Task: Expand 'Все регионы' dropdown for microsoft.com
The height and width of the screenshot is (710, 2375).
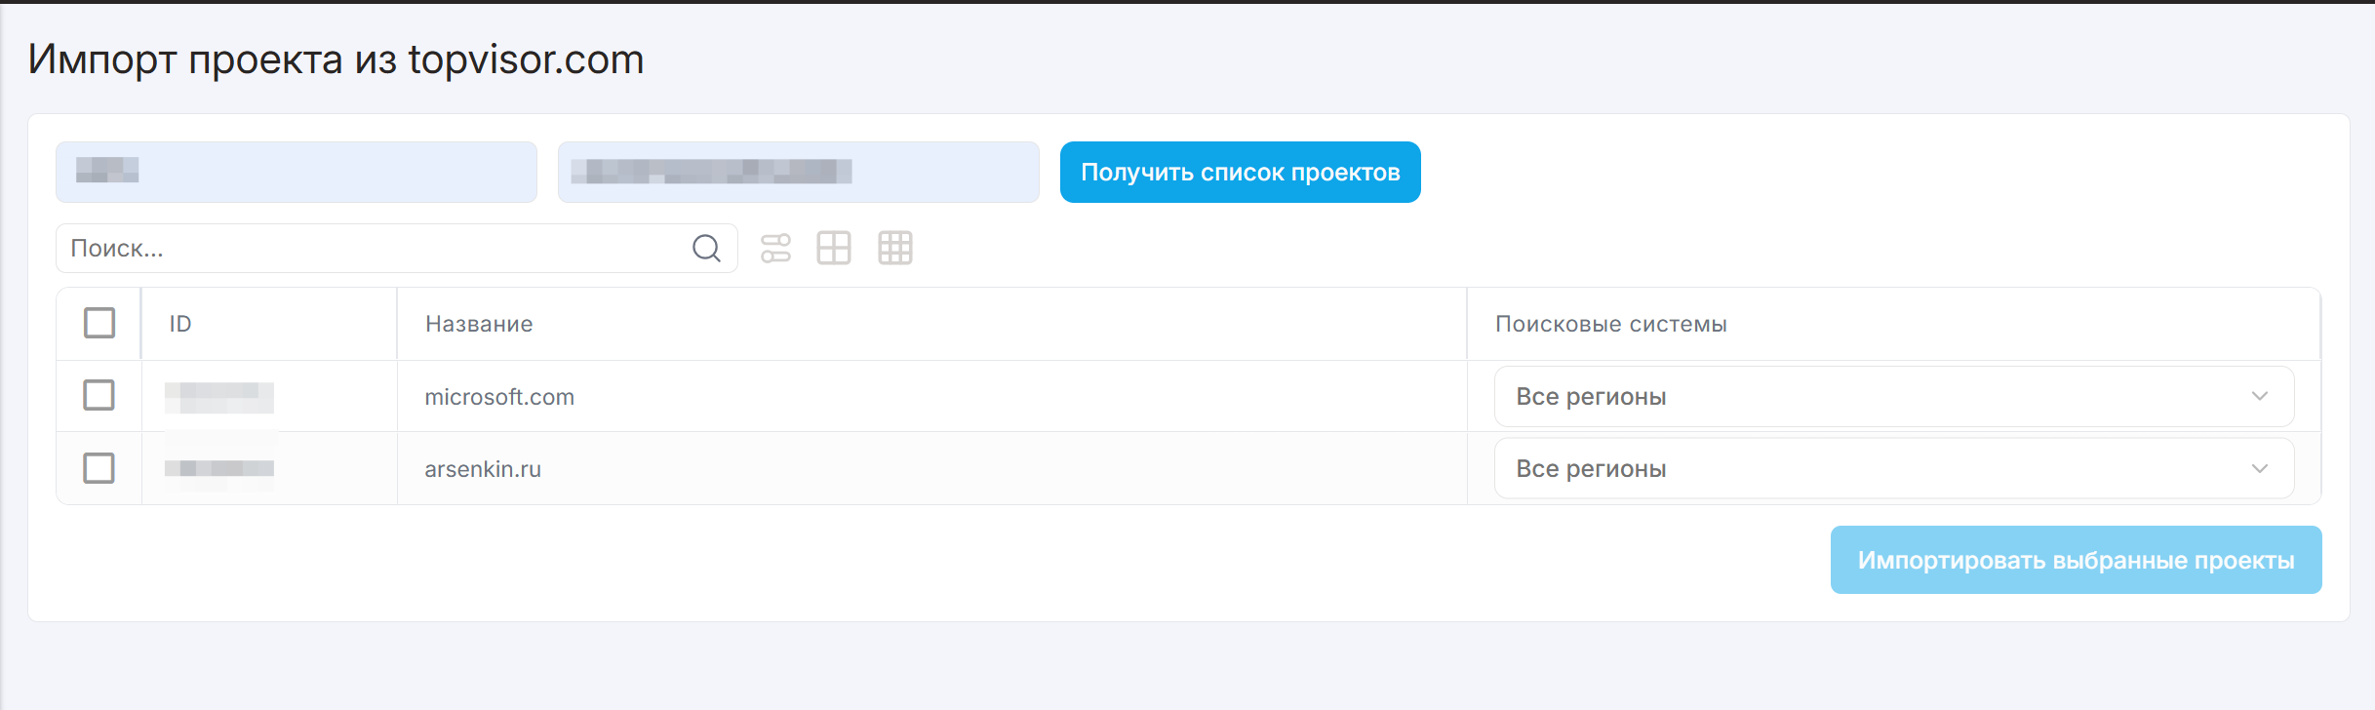Action: (1893, 396)
